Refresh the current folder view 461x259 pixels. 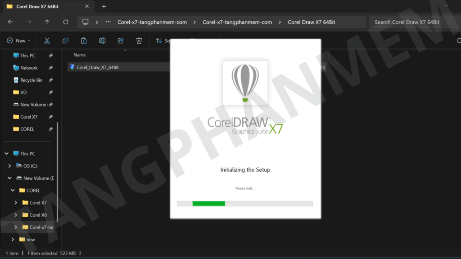point(66,22)
